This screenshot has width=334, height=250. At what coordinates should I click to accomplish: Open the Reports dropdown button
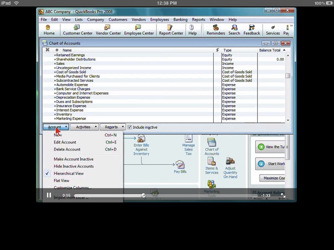coord(112,127)
